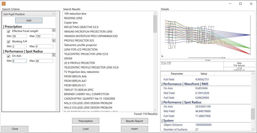257x133 pixels.
Task: Choose the Copier lens entry
Action: click(71, 23)
